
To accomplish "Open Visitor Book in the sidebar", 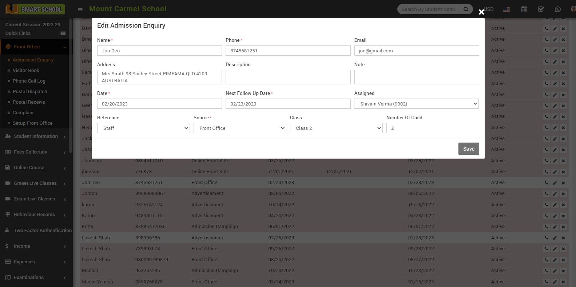I will coord(26,71).
